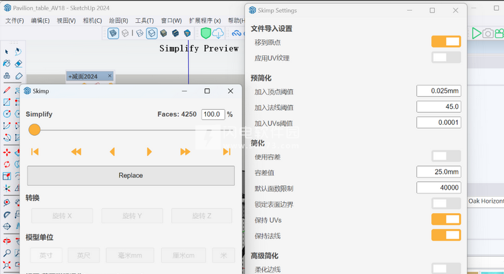
Task: Enable the 柔化边线 toggle
Action: point(446,268)
